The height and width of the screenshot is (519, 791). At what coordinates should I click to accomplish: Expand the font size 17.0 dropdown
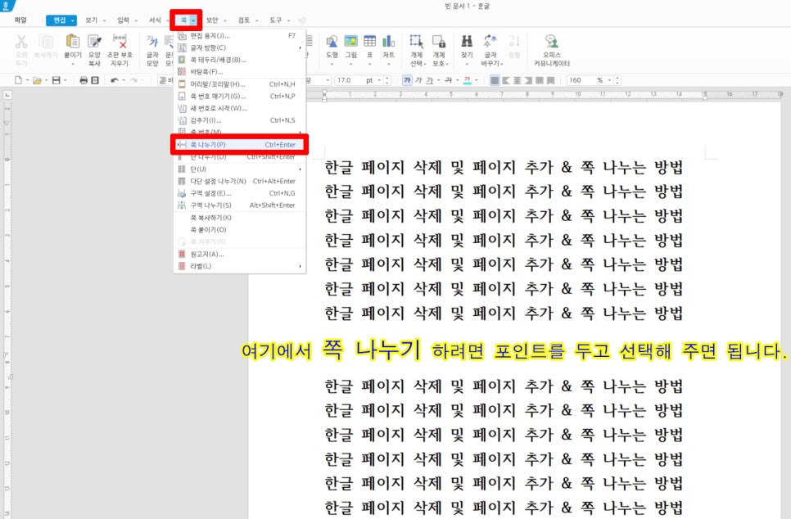[379, 80]
